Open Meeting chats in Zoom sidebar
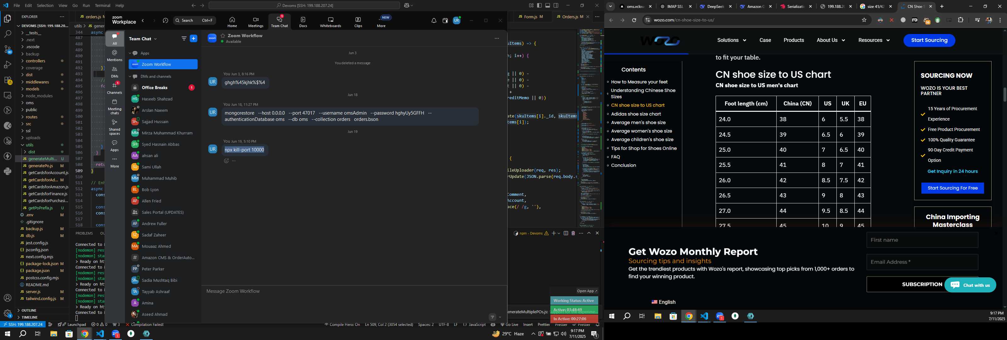Image resolution: width=1007 pixels, height=340 pixels. tap(115, 107)
